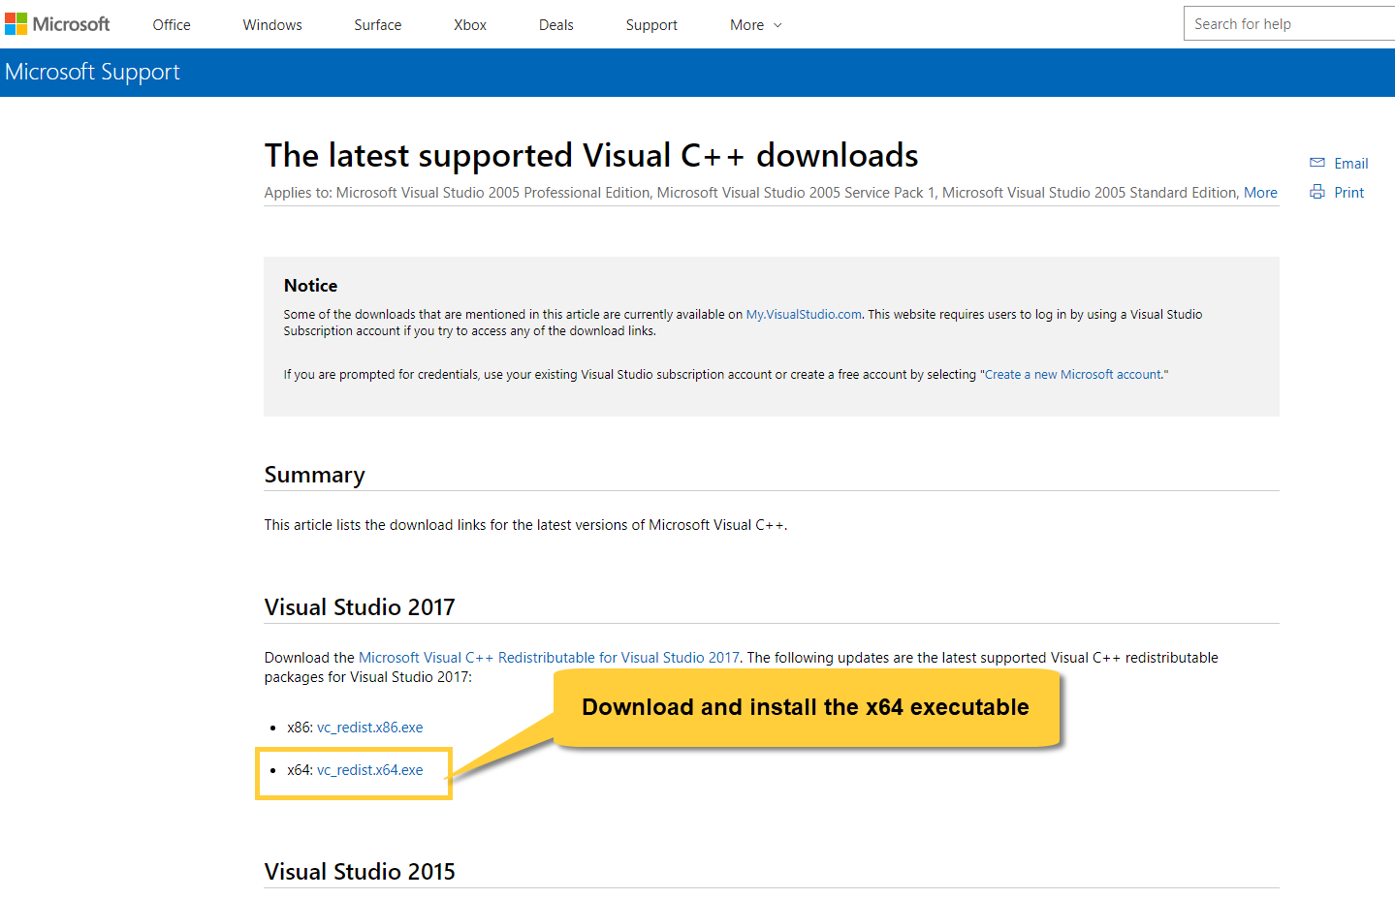Download vc_redist.x86.exe
Viewport: 1395px width, 899px height.
tap(370, 728)
